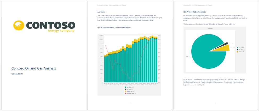Click Gas - MCF swatch in pie legend
This screenshot has width=259, height=111.
[238, 48]
